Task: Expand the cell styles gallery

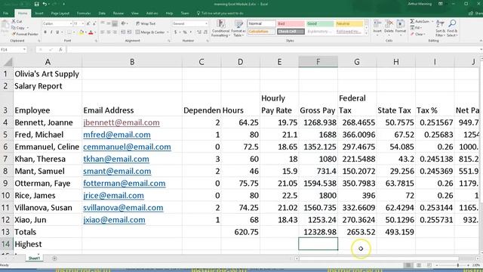Action: pyautogui.click(x=366, y=34)
